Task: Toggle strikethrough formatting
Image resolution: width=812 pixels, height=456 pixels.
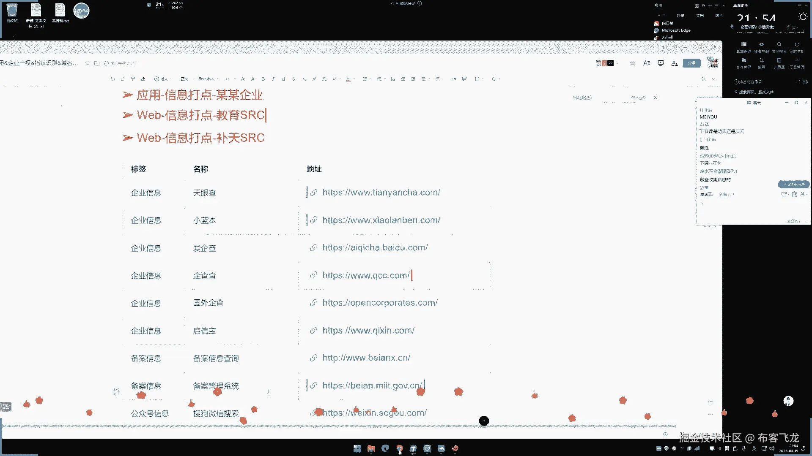Action: click(x=294, y=79)
